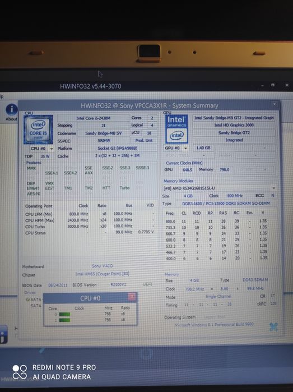The height and width of the screenshot is (392, 293).
Task: Click the Sandy Bridge-MB SV codename value
Action: (x=104, y=133)
